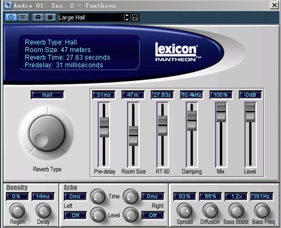Click the Echo Right 0ms time field
This screenshot has height=228, width=281.
153,197
